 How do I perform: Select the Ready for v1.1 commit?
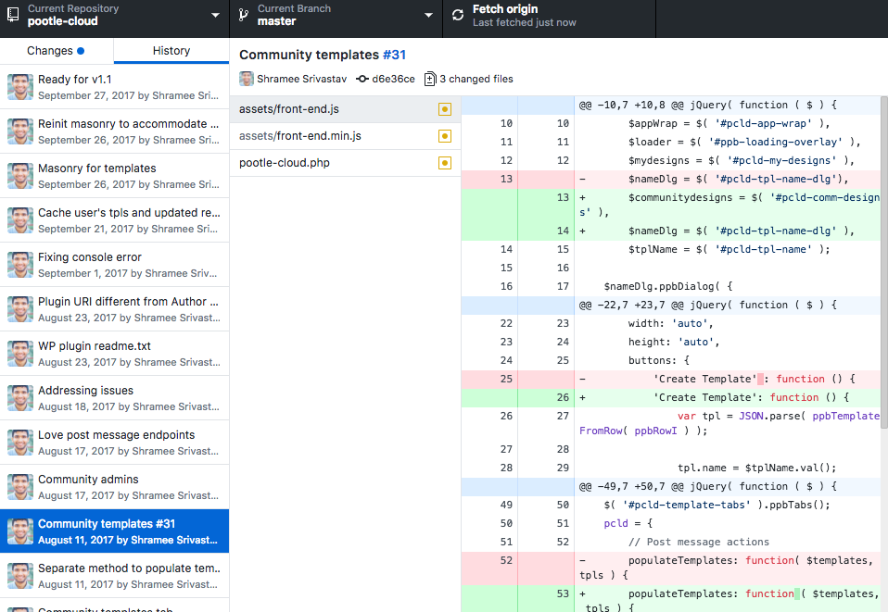tap(114, 86)
